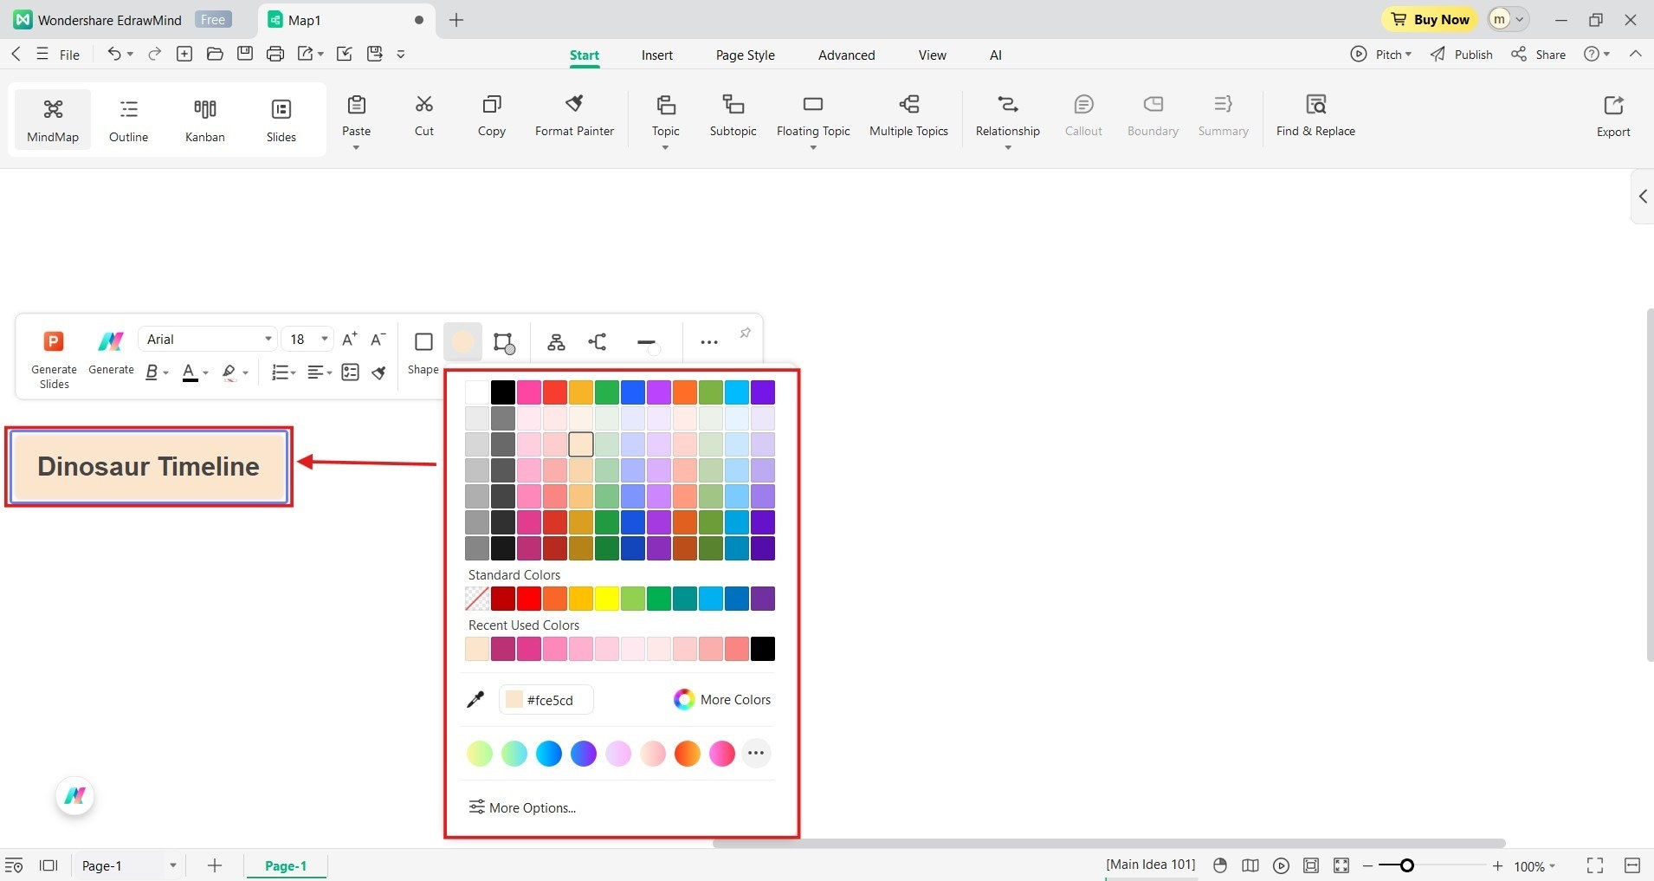Switch to Kanban view
1654x881 pixels.
pos(204,119)
